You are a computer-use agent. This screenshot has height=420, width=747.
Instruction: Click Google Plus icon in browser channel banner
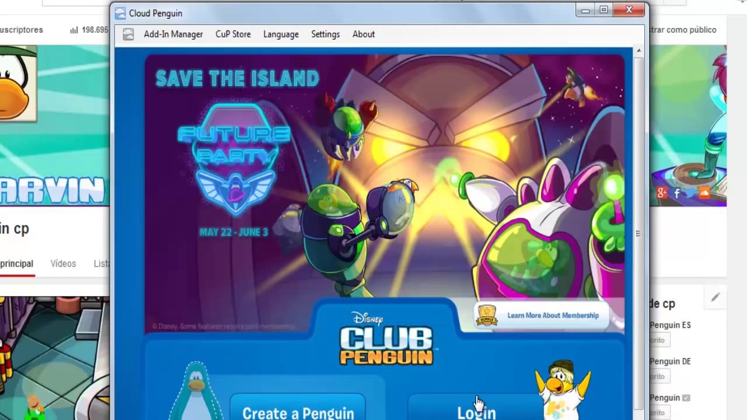[662, 193]
